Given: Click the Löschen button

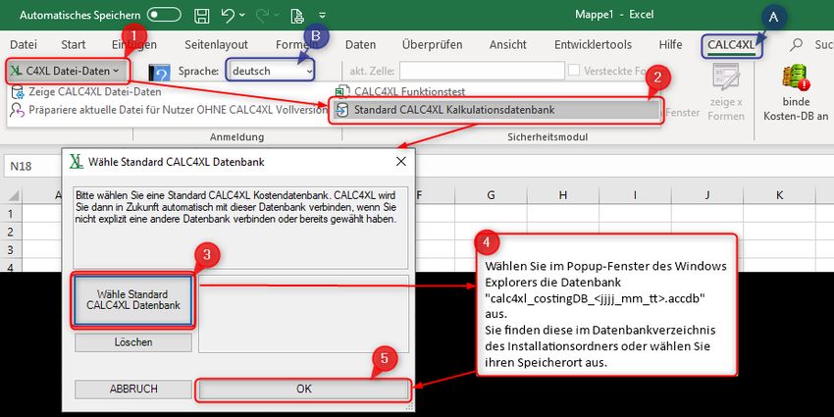Looking at the screenshot, I should pos(133,342).
